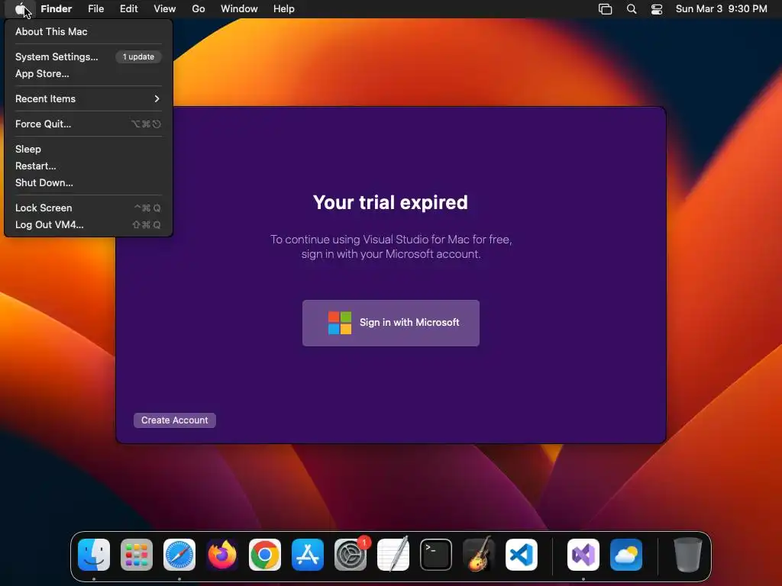The height and width of the screenshot is (586, 782).
Task: Open System Settings from Apple menu
Action: 89,56
